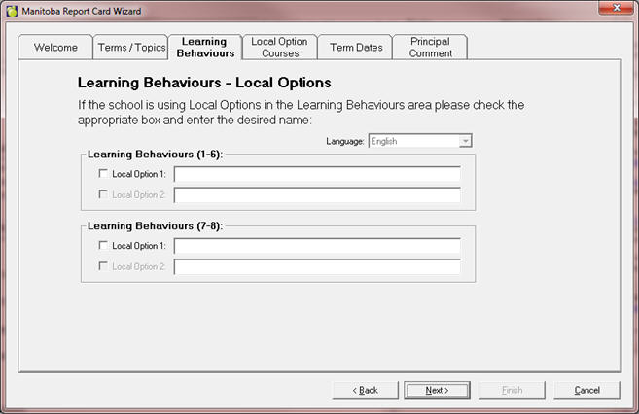Go to the Local Option Courses tab
639x414 pixels.
tap(279, 48)
